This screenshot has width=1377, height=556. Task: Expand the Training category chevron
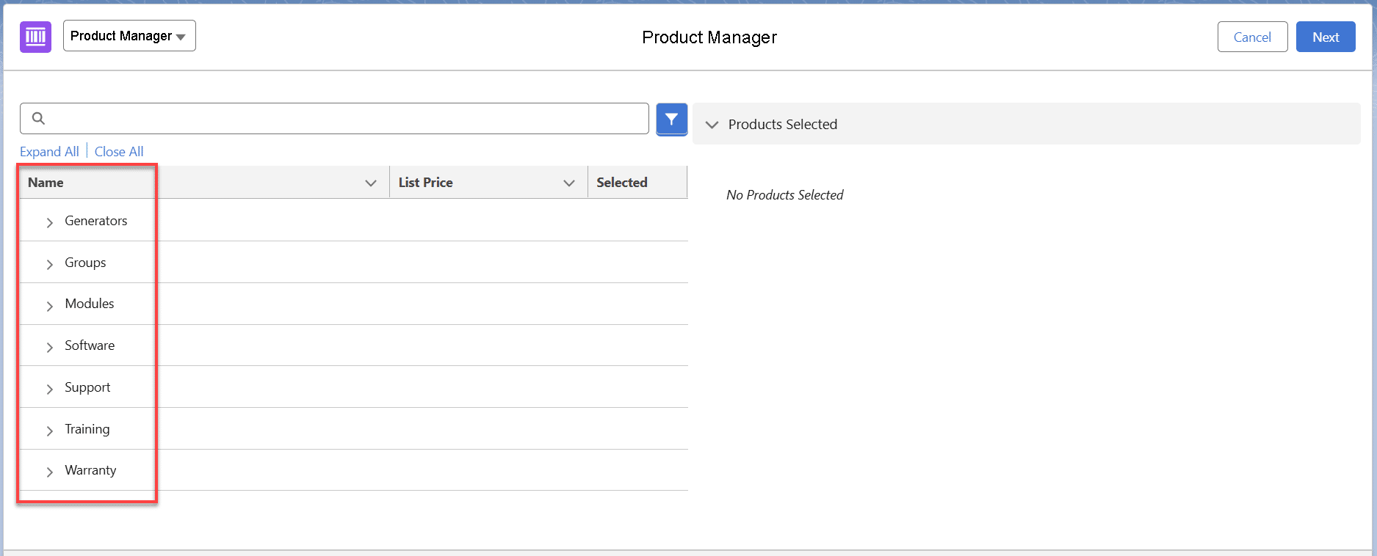50,431
